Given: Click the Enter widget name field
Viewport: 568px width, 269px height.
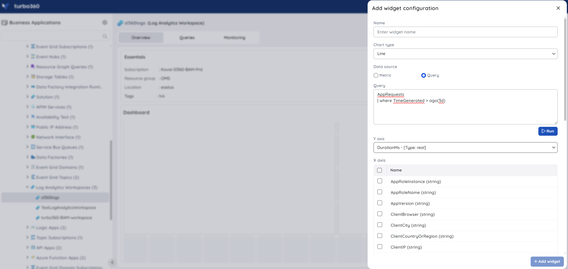Looking at the screenshot, I should click(465, 32).
